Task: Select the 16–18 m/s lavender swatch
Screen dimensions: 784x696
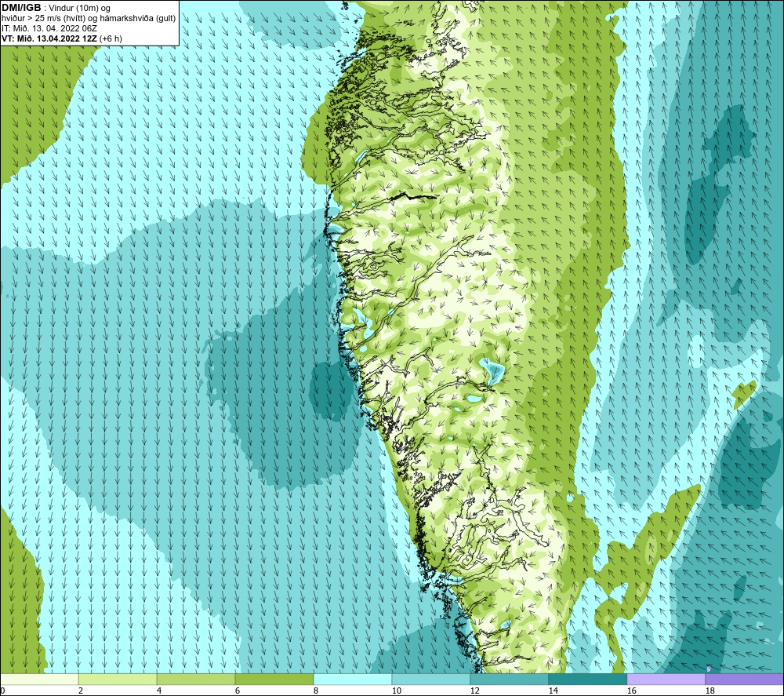Action: 666,679
